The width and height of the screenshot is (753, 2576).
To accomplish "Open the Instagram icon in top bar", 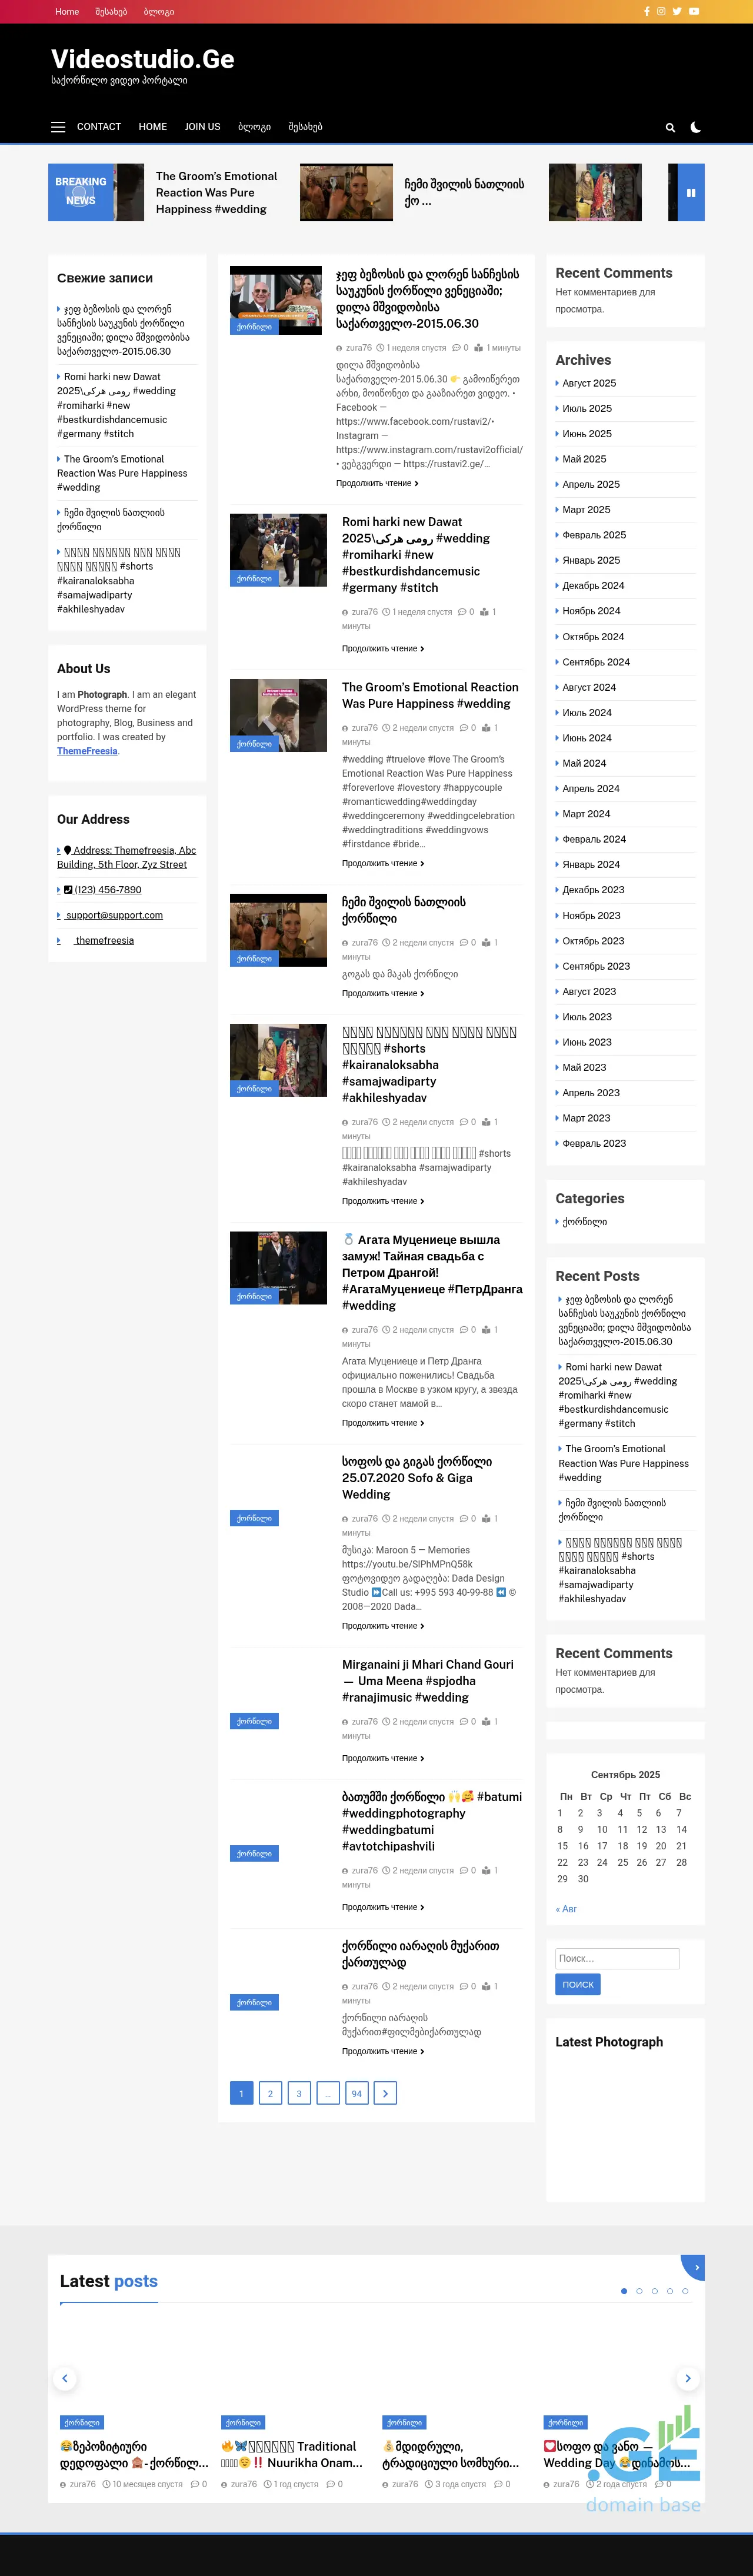I will [x=661, y=12].
